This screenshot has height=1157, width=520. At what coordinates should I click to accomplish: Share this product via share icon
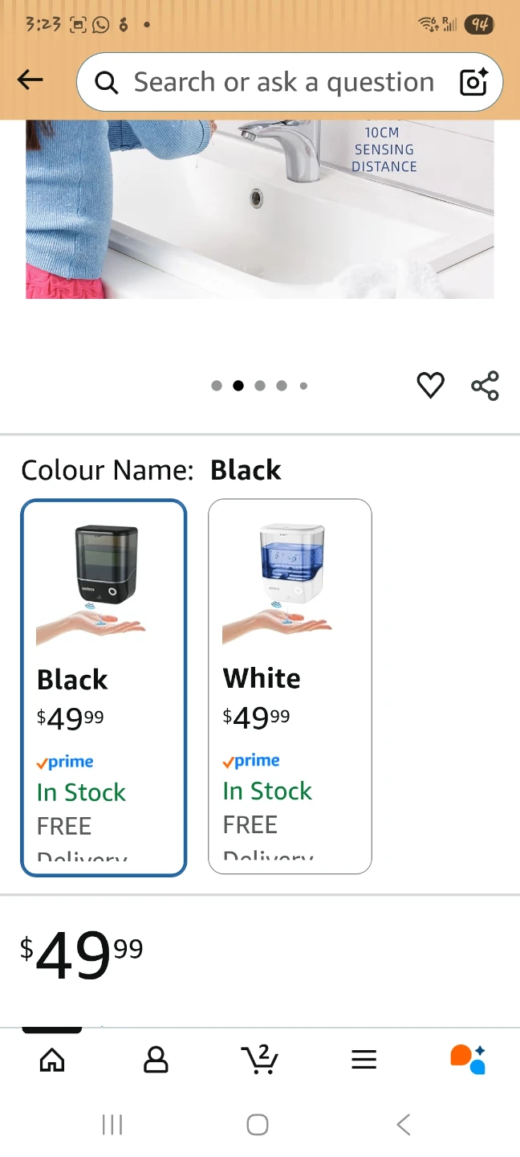pyautogui.click(x=485, y=386)
